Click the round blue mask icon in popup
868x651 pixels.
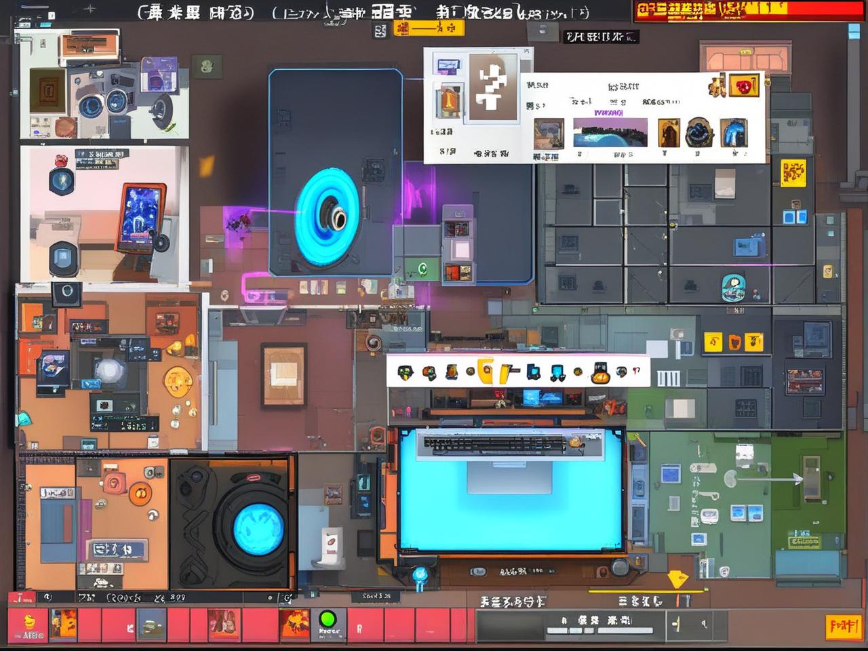click(698, 133)
